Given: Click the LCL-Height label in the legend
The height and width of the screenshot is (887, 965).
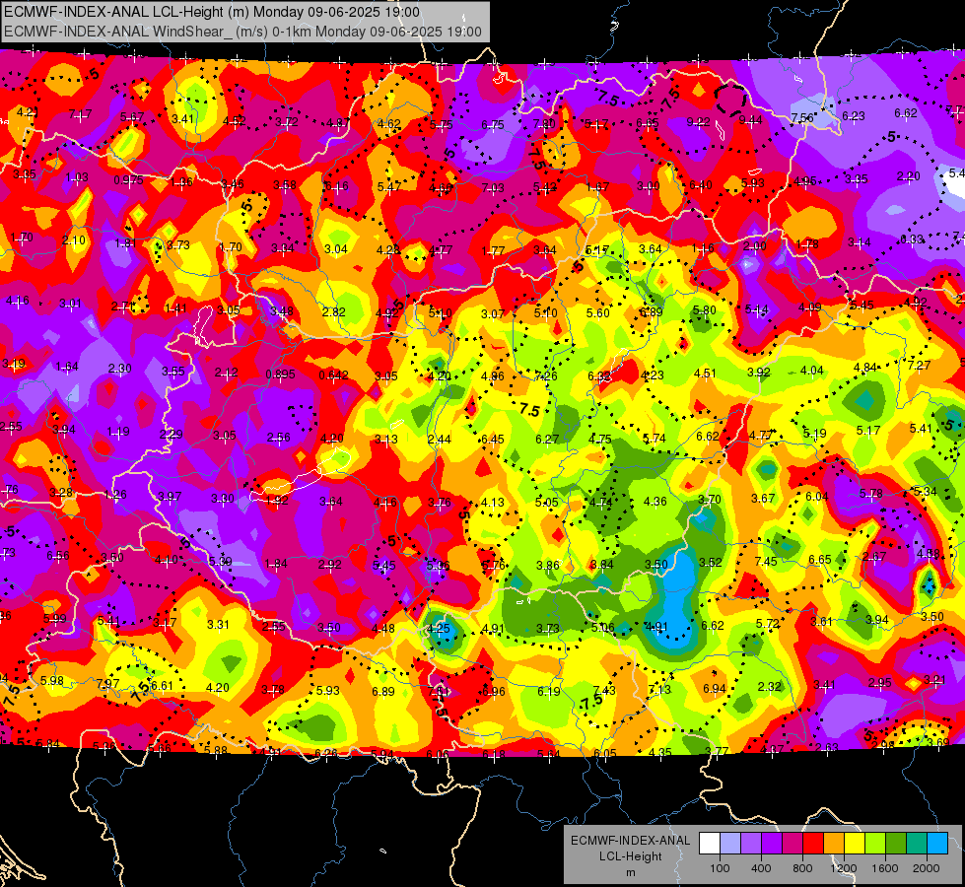Looking at the screenshot, I should [x=631, y=856].
